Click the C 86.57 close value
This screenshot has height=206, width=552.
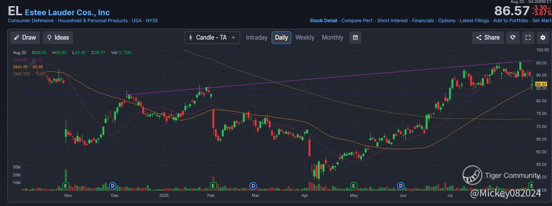click(x=99, y=53)
